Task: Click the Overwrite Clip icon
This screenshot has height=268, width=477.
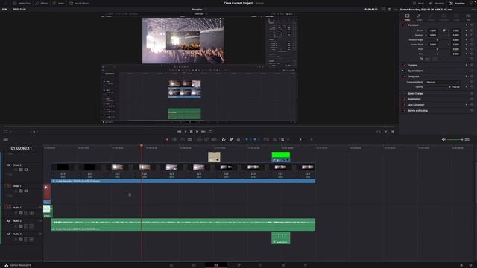Action: [206, 139]
